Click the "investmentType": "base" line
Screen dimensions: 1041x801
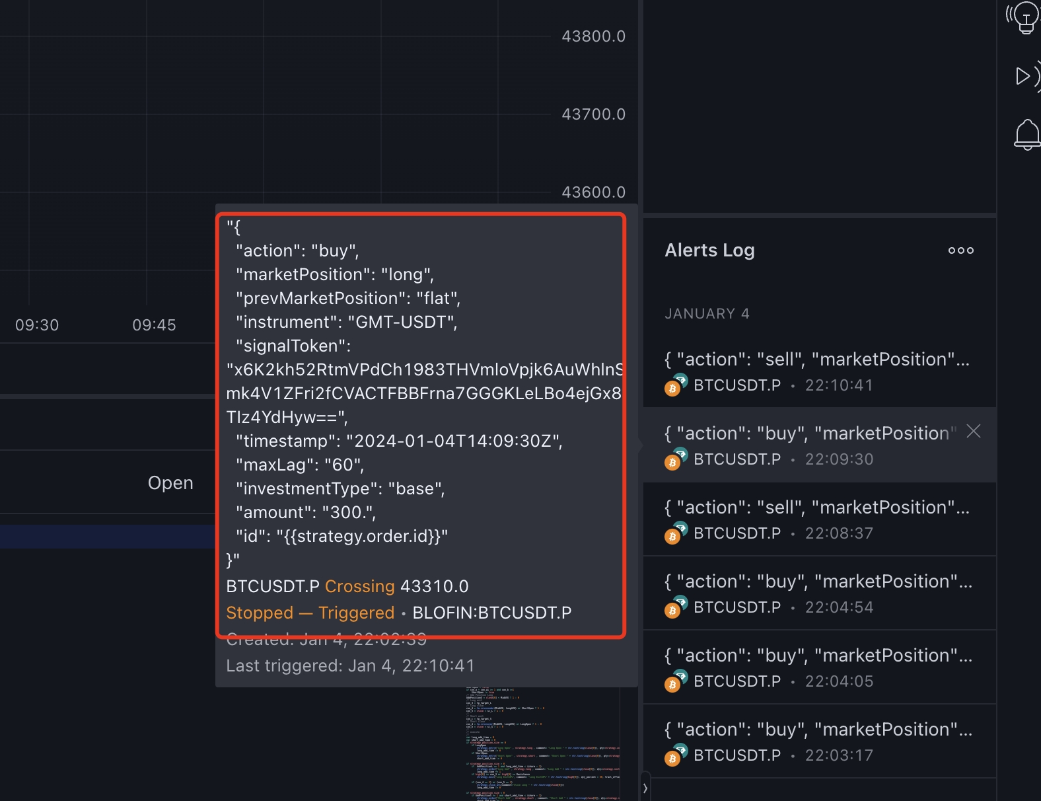340,488
